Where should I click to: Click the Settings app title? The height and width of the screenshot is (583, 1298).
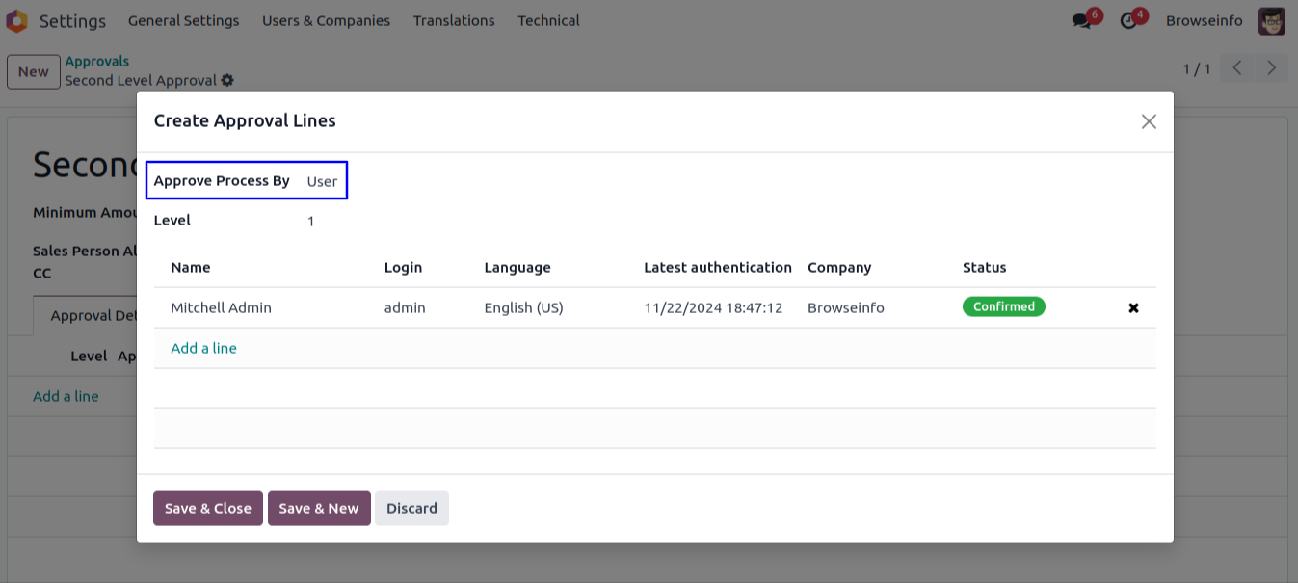(72, 20)
